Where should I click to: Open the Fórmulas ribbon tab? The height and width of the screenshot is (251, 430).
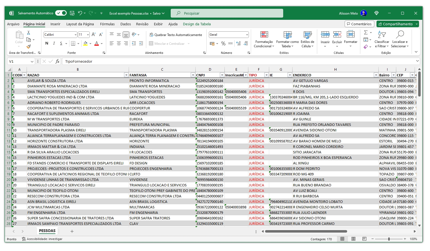pyautogui.click(x=107, y=24)
